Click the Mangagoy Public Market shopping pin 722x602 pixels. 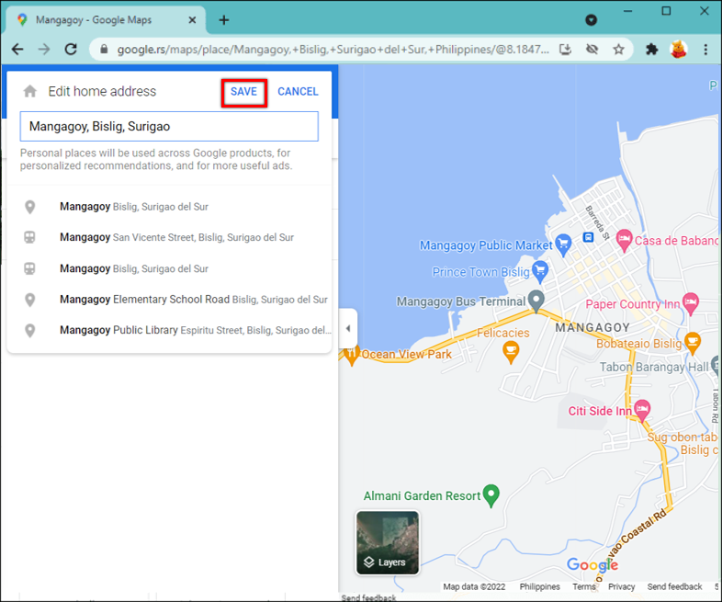(563, 244)
